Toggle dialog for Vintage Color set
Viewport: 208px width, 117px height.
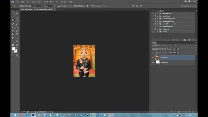click(155, 19)
